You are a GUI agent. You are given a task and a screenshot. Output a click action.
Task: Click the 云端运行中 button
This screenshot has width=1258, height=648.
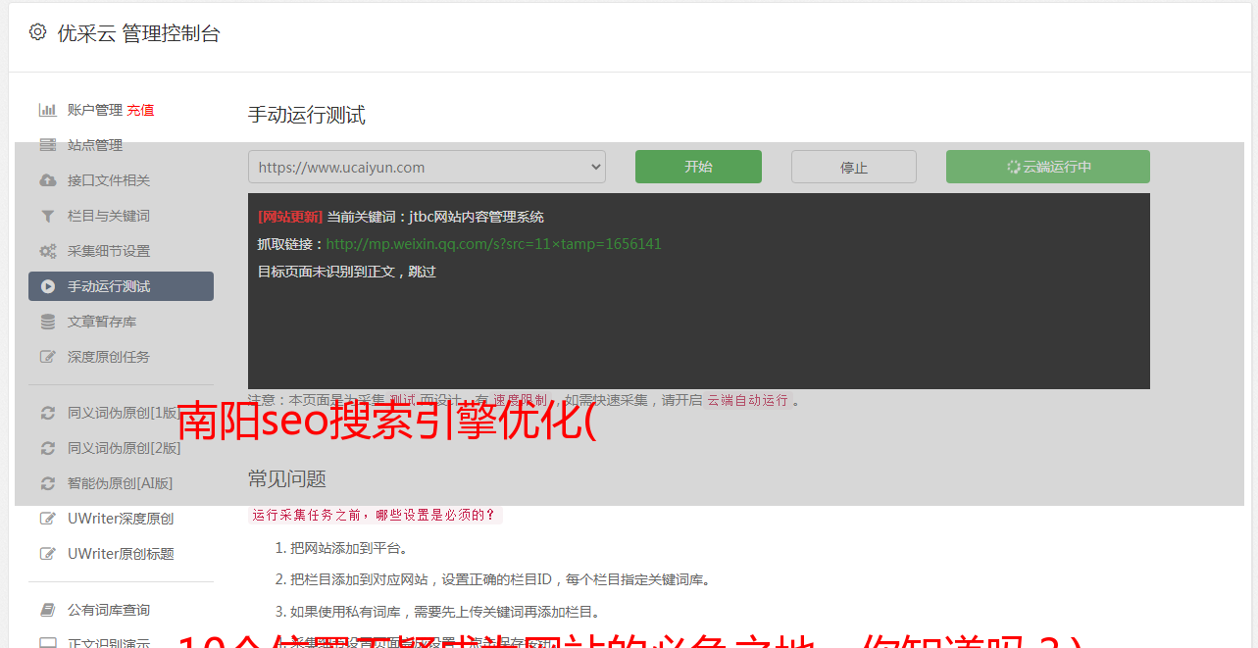pyautogui.click(x=1048, y=167)
